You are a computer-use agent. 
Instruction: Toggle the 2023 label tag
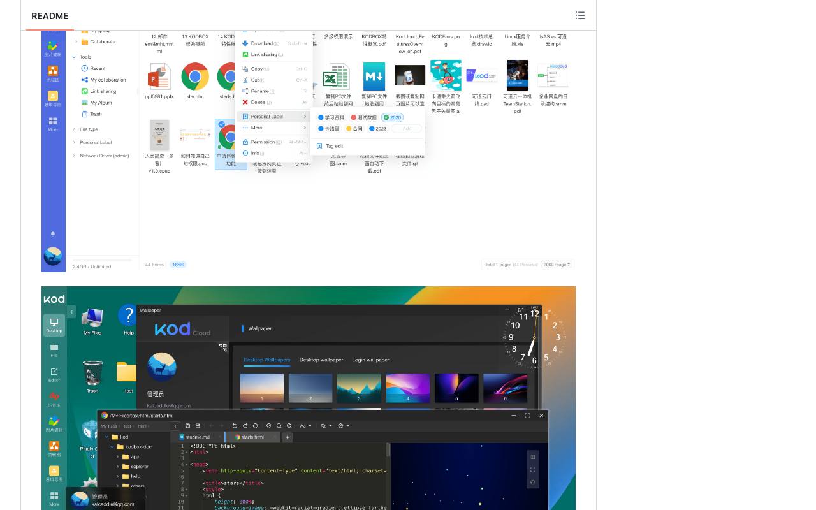pos(378,128)
